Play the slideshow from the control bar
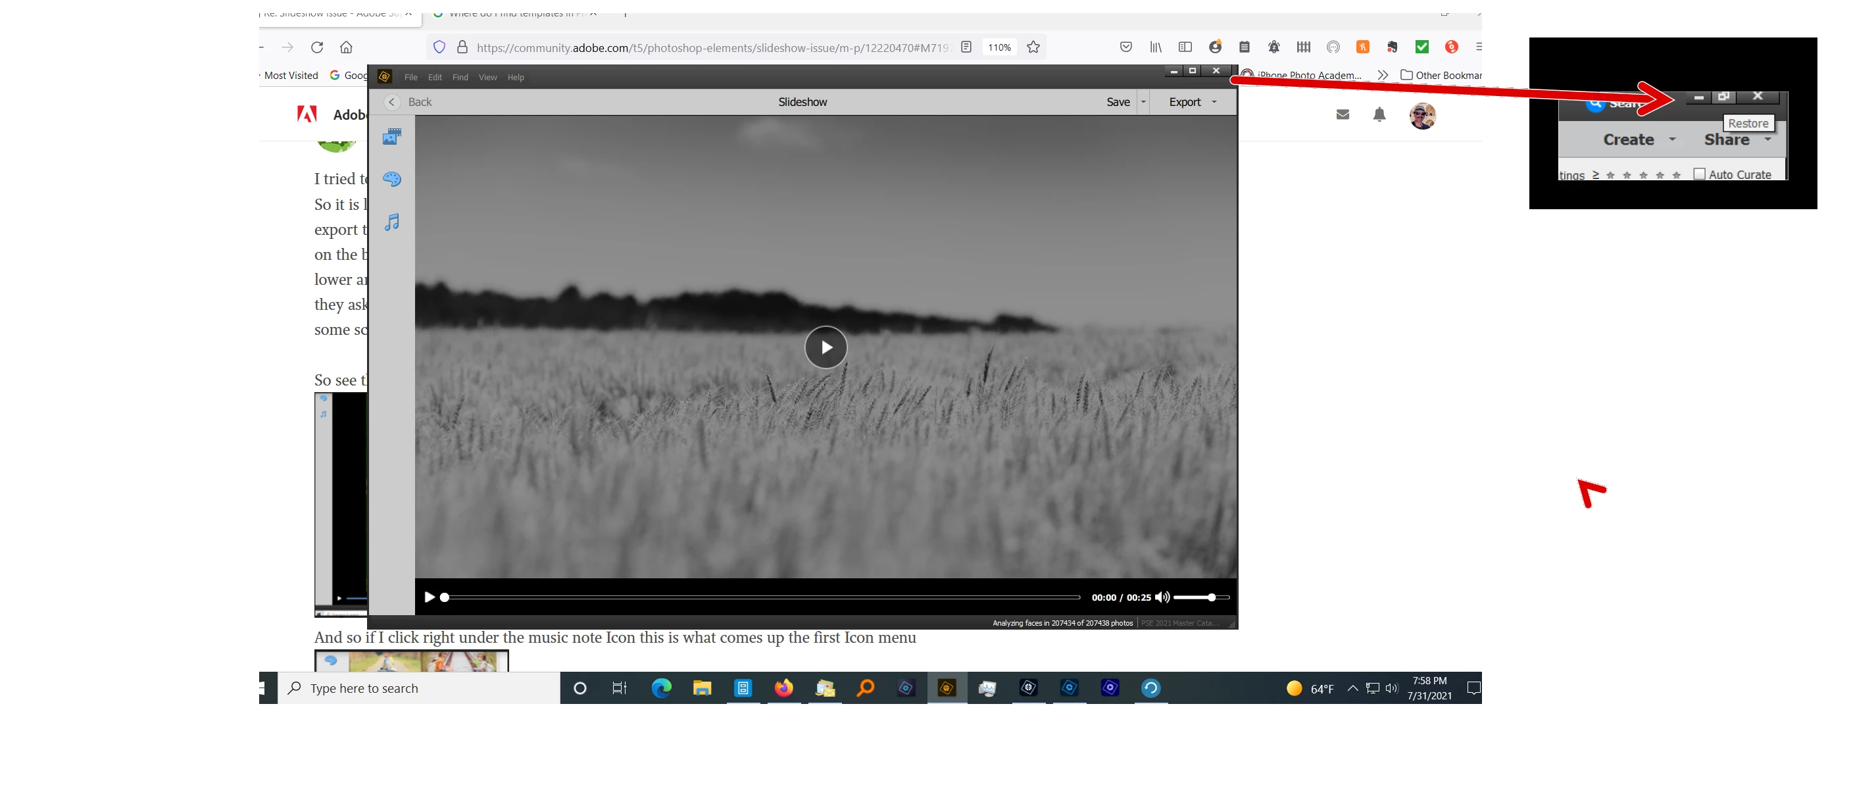 (x=429, y=597)
